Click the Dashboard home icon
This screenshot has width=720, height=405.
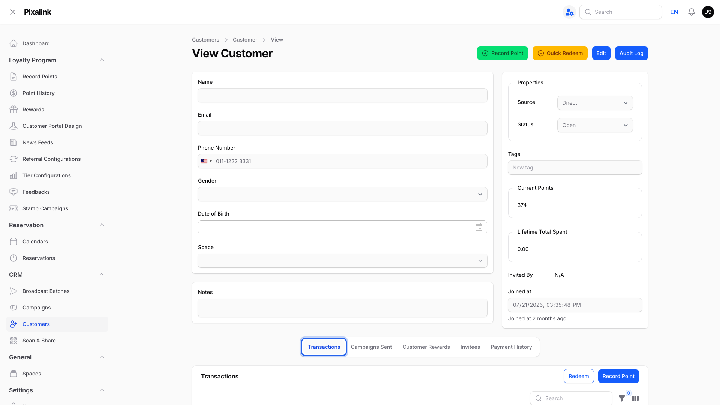13,43
